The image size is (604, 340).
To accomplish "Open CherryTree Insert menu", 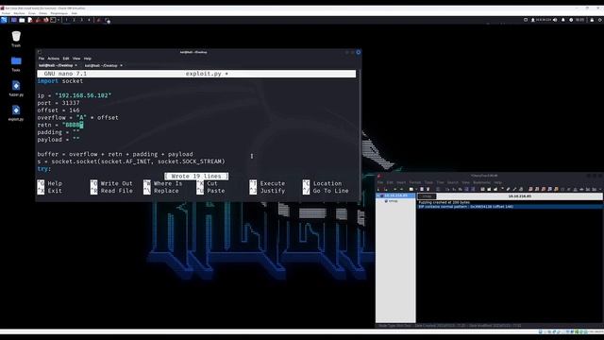I will click(401, 182).
